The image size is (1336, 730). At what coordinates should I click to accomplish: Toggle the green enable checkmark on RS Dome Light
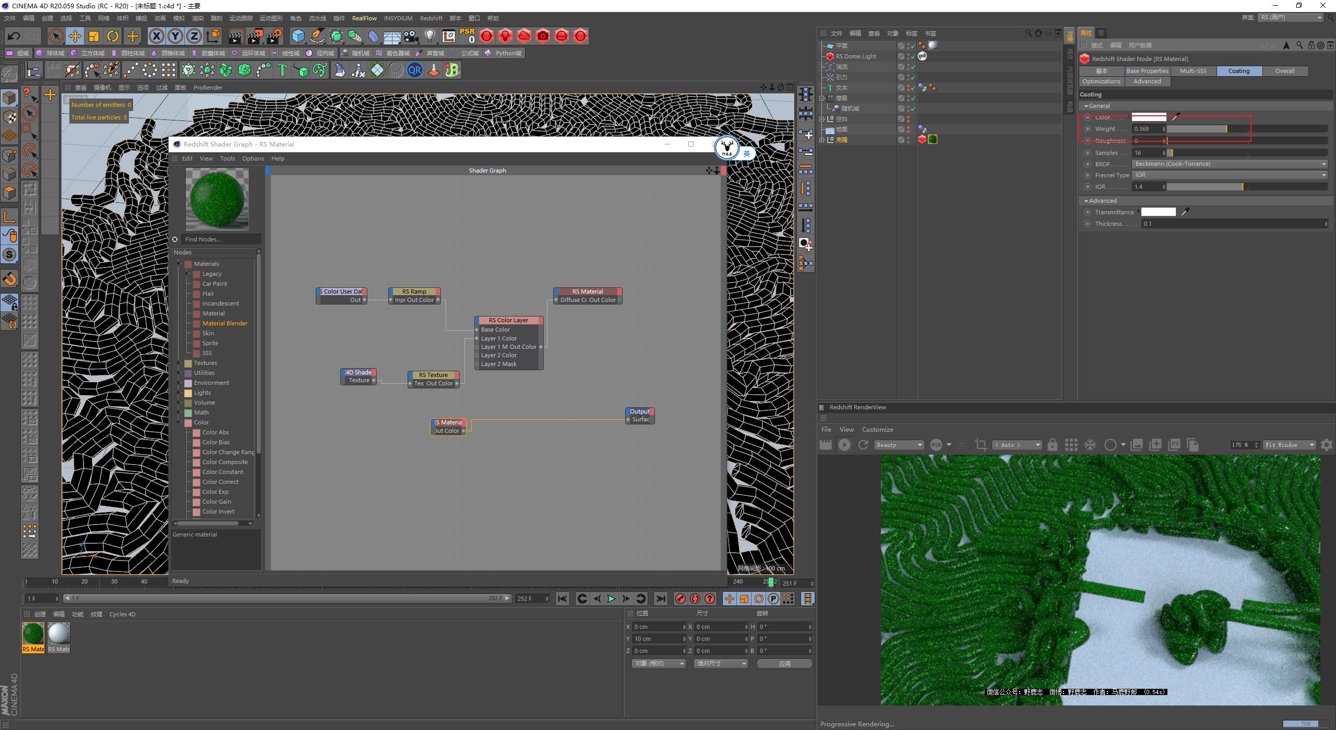click(x=913, y=56)
